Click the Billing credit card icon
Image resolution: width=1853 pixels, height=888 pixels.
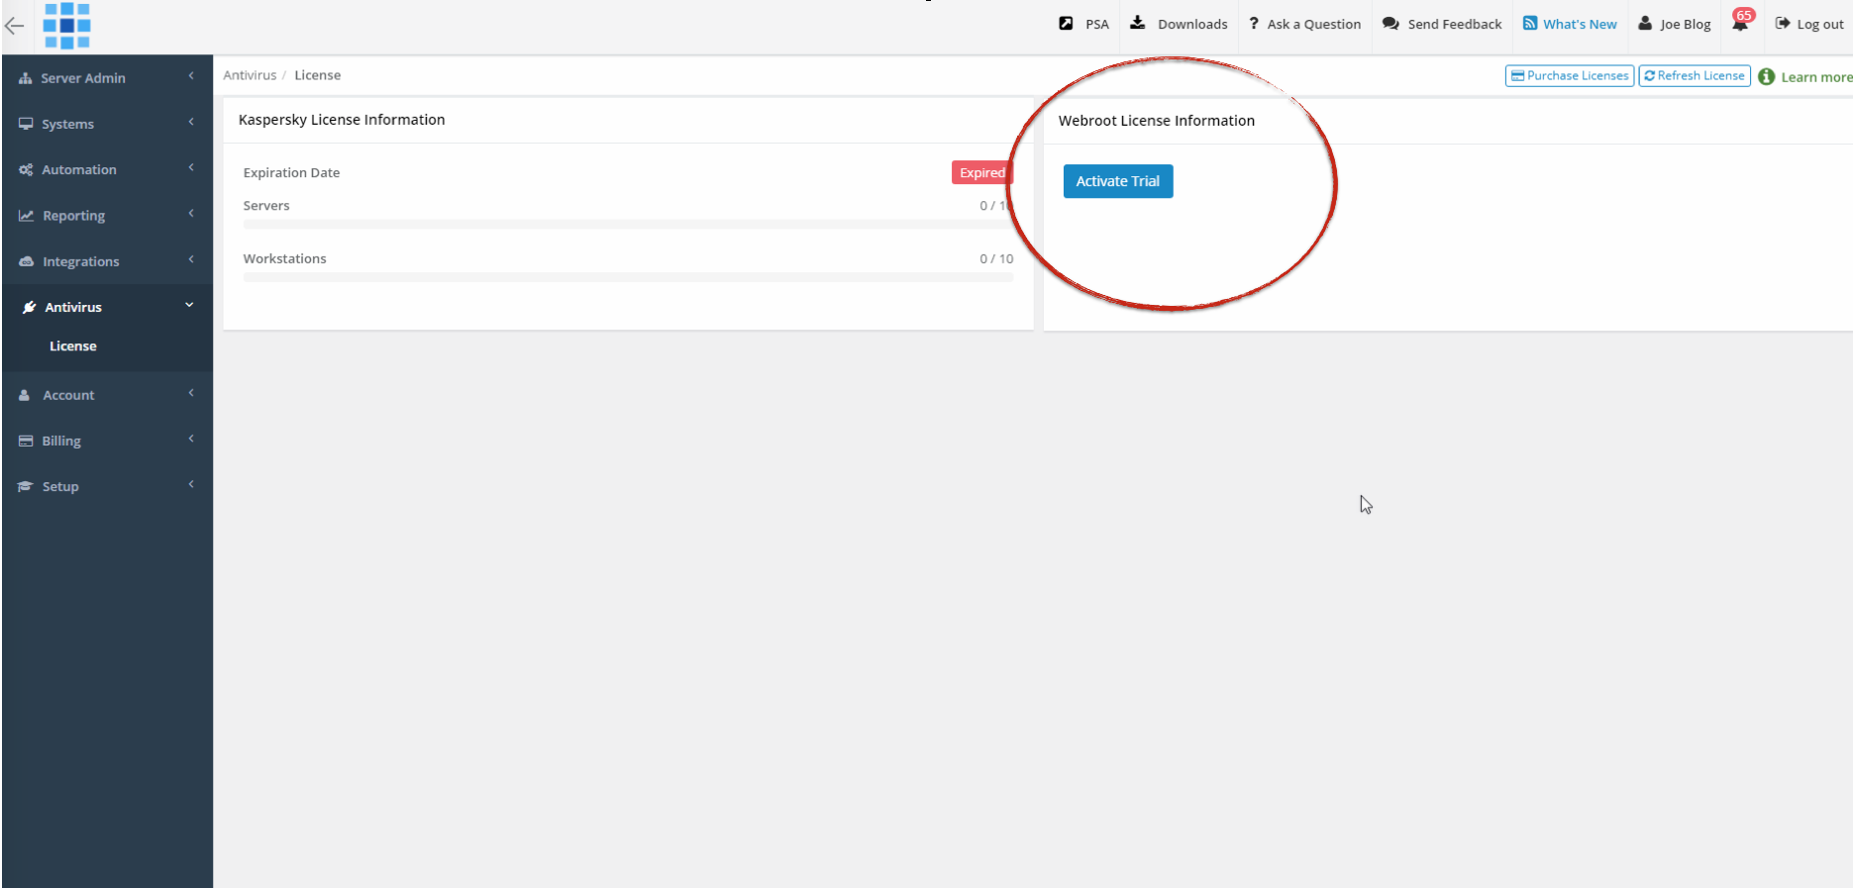(26, 441)
